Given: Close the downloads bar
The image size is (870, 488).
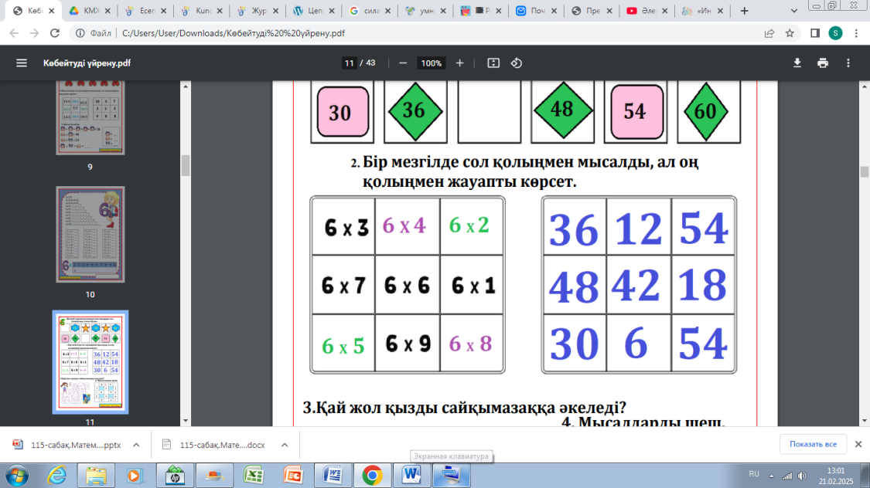Looking at the screenshot, I should (858, 444).
